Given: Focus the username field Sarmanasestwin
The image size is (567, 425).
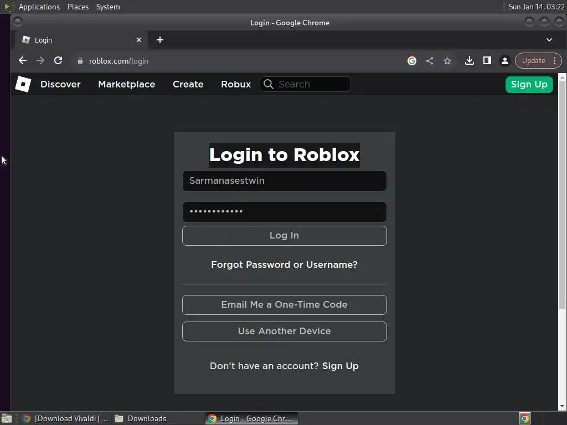Looking at the screenshot, I should 284,181.
